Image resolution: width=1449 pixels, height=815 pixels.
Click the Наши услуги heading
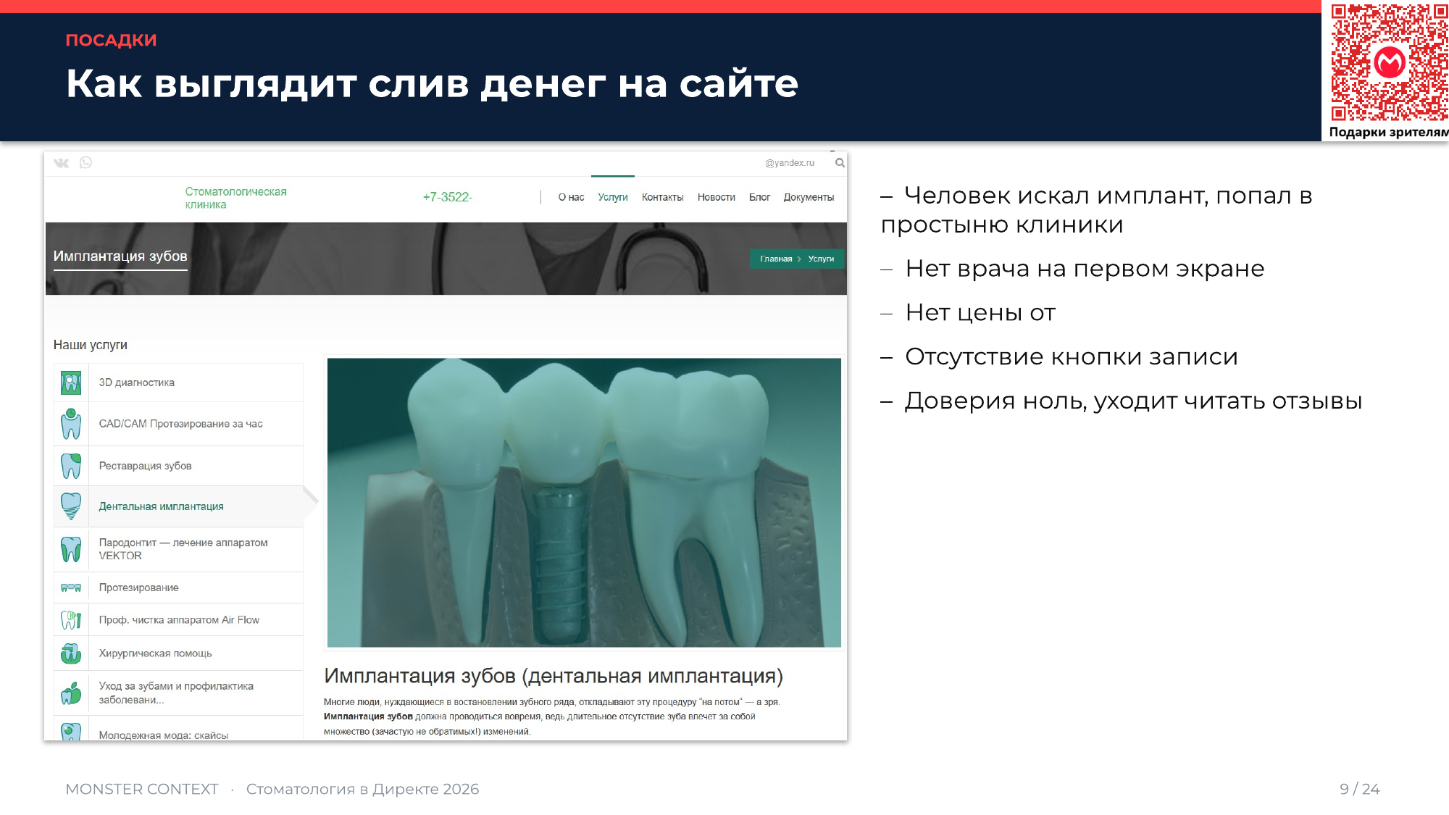point(91,345)
